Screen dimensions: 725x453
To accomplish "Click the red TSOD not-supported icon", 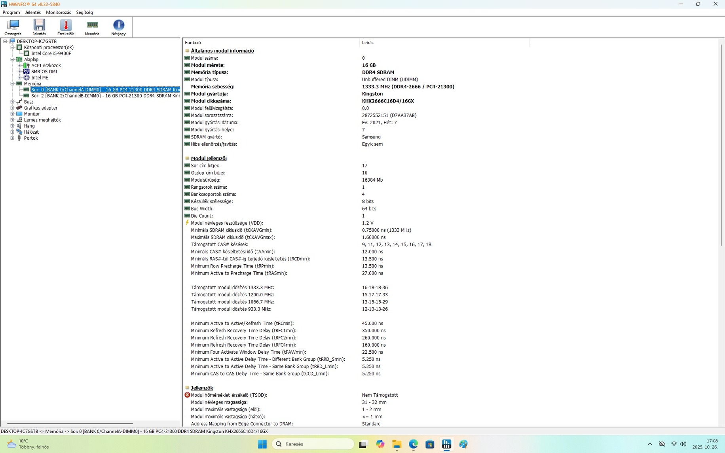I will pyautogui.click(x=187, y=395).
